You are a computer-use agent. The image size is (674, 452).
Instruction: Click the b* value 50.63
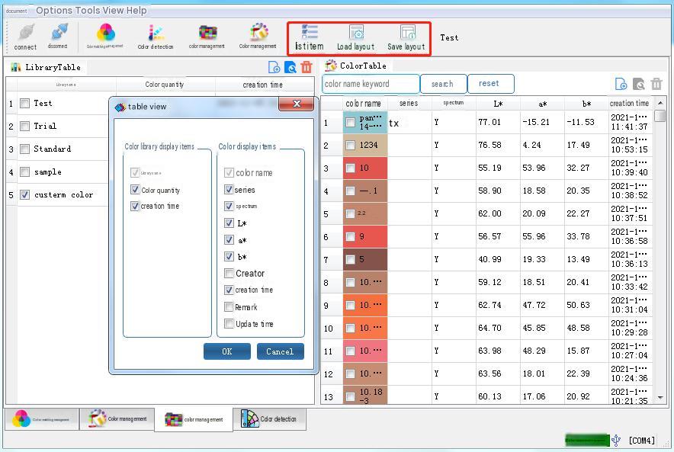click(578, 305)
